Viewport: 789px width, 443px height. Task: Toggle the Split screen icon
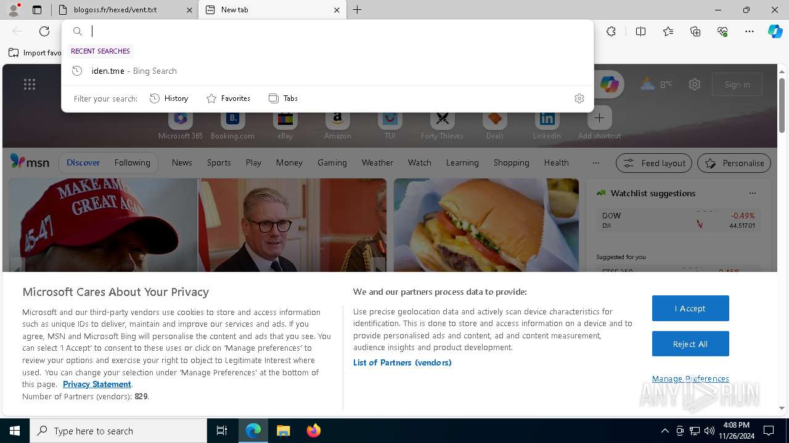[x=640, y=31]
